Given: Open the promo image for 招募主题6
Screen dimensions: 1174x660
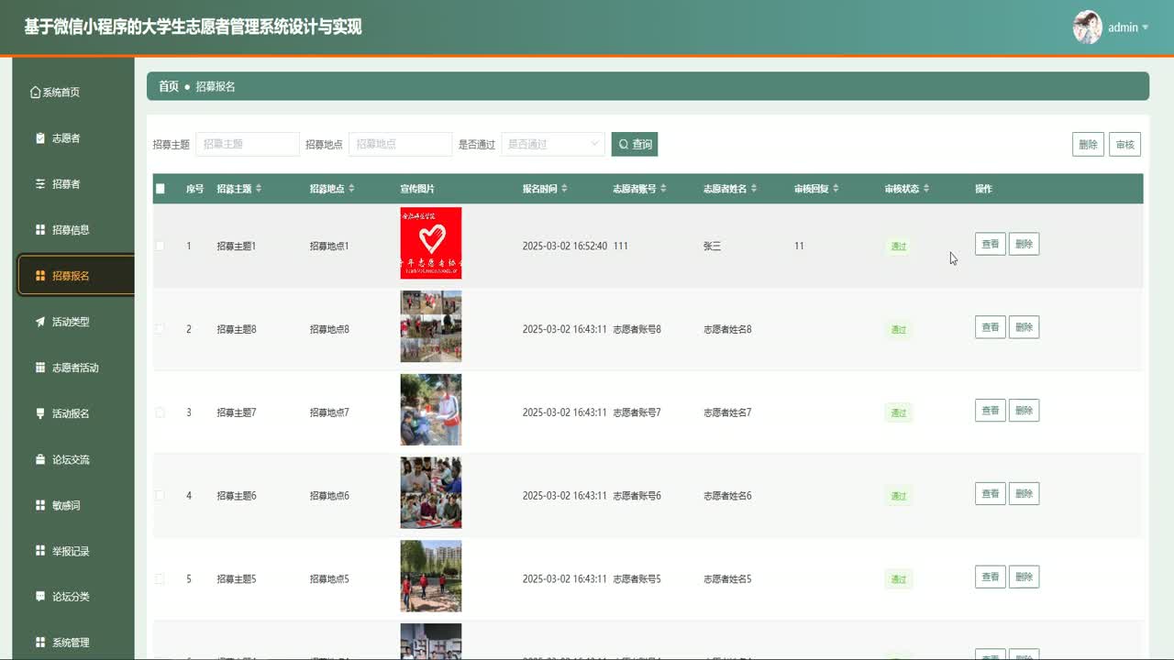Looking at the screenshot, I should click(x=431, y=493).
